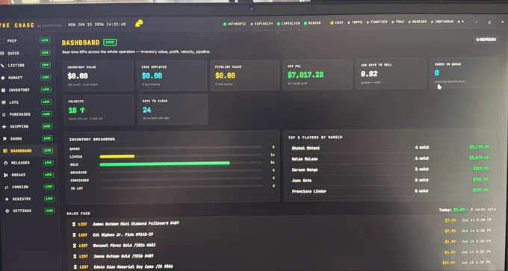508x271 pixels.
Task: Click the Shohei Ohtani row
Action: coord(391,148)
